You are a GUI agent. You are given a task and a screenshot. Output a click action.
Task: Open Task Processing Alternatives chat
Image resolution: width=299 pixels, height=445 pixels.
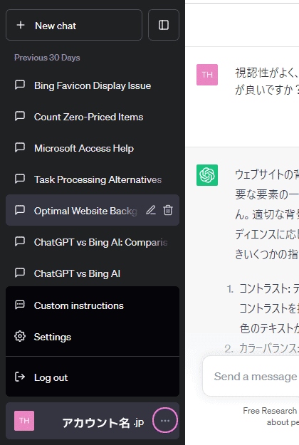(93, 179)
